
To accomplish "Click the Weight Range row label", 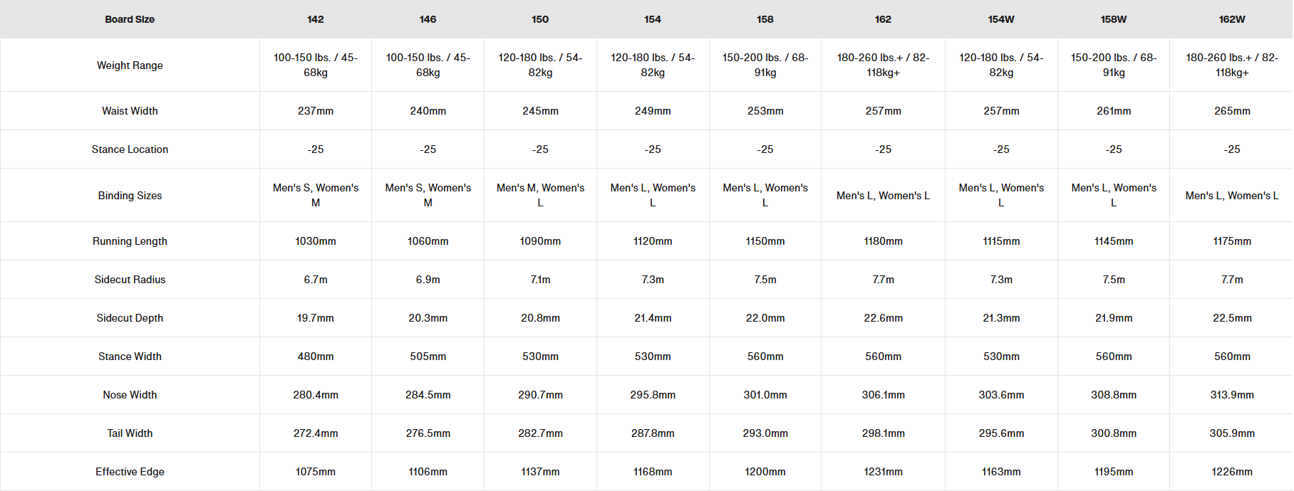I will (x=130, y=65).
